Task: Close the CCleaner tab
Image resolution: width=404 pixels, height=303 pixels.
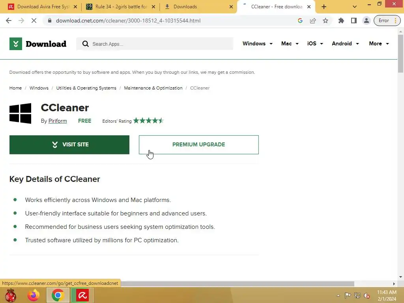Action: [309, 7]
